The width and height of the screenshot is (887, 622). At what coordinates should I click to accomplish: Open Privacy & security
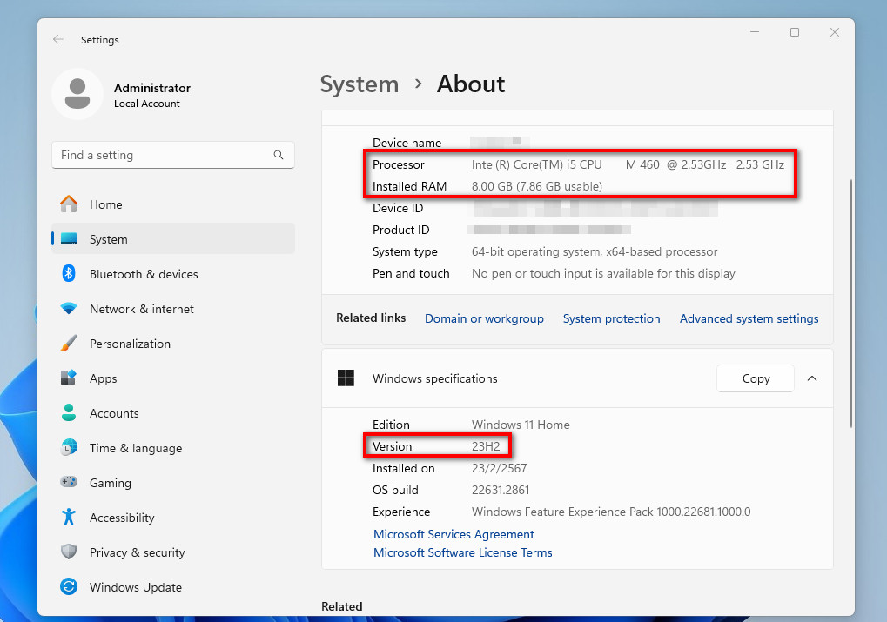[173, 552]
